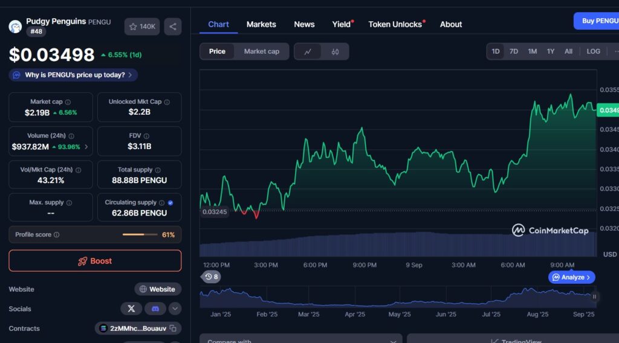
Task: Open 'Why is PENGU's price up today?'
Action: click(73, 75)
